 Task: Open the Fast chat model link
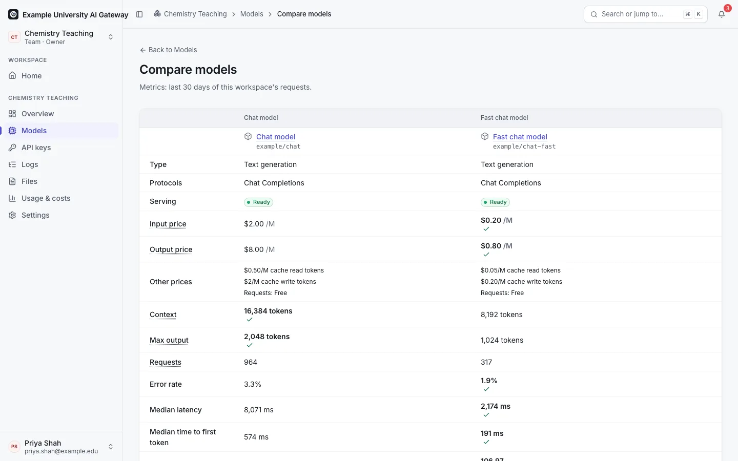(520, 137)
